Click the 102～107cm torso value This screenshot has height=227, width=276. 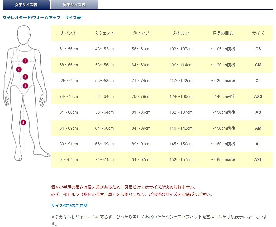[181, 49]
